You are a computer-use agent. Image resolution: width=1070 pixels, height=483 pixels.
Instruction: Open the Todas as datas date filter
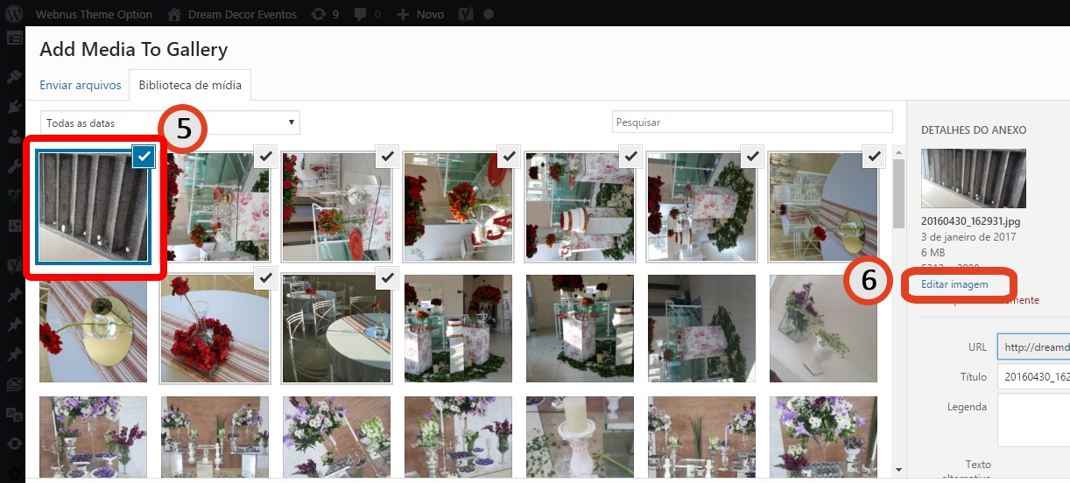170,122
